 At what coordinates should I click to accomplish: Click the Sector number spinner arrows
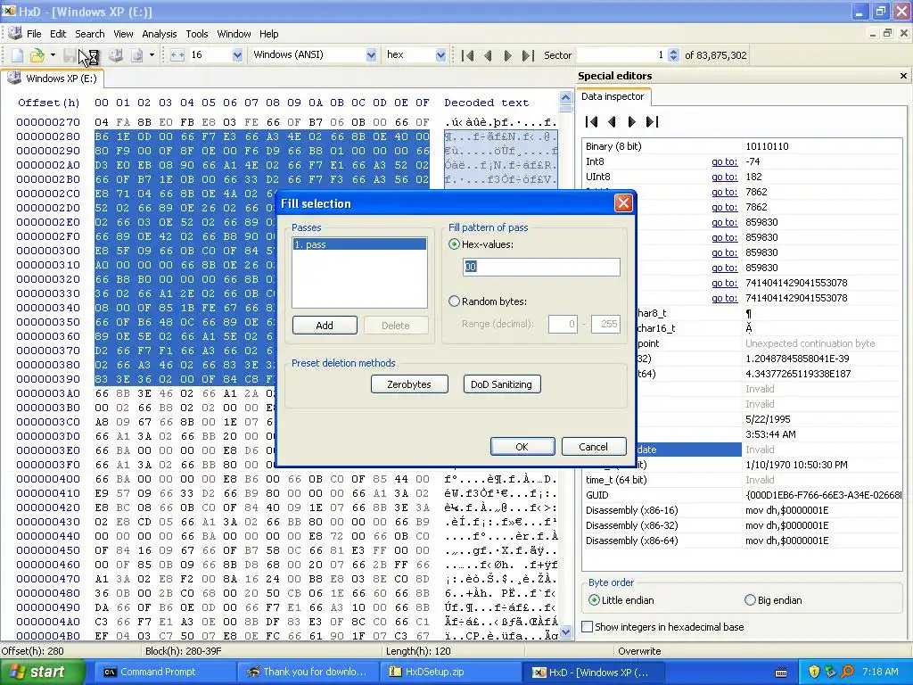(x=673, y=54)
